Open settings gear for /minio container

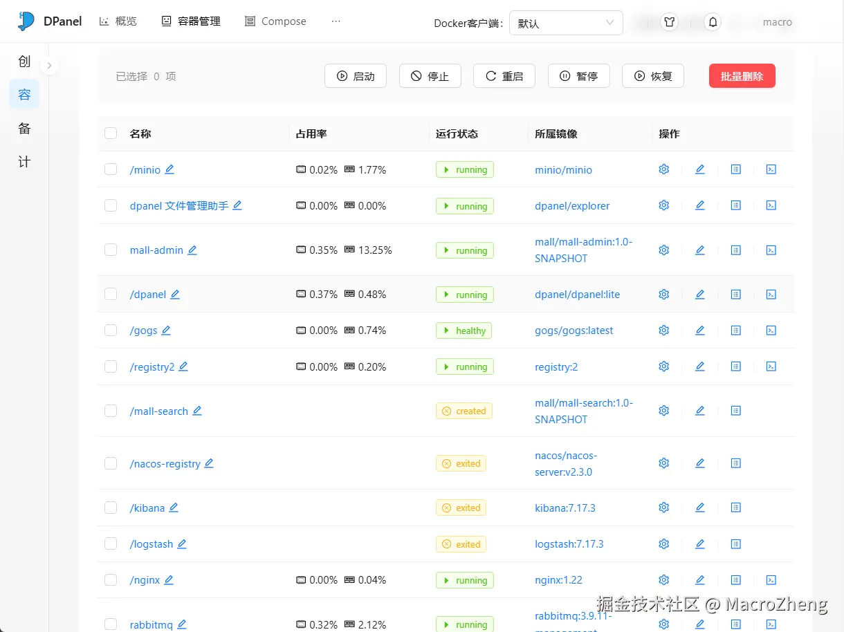pos(664,169)
